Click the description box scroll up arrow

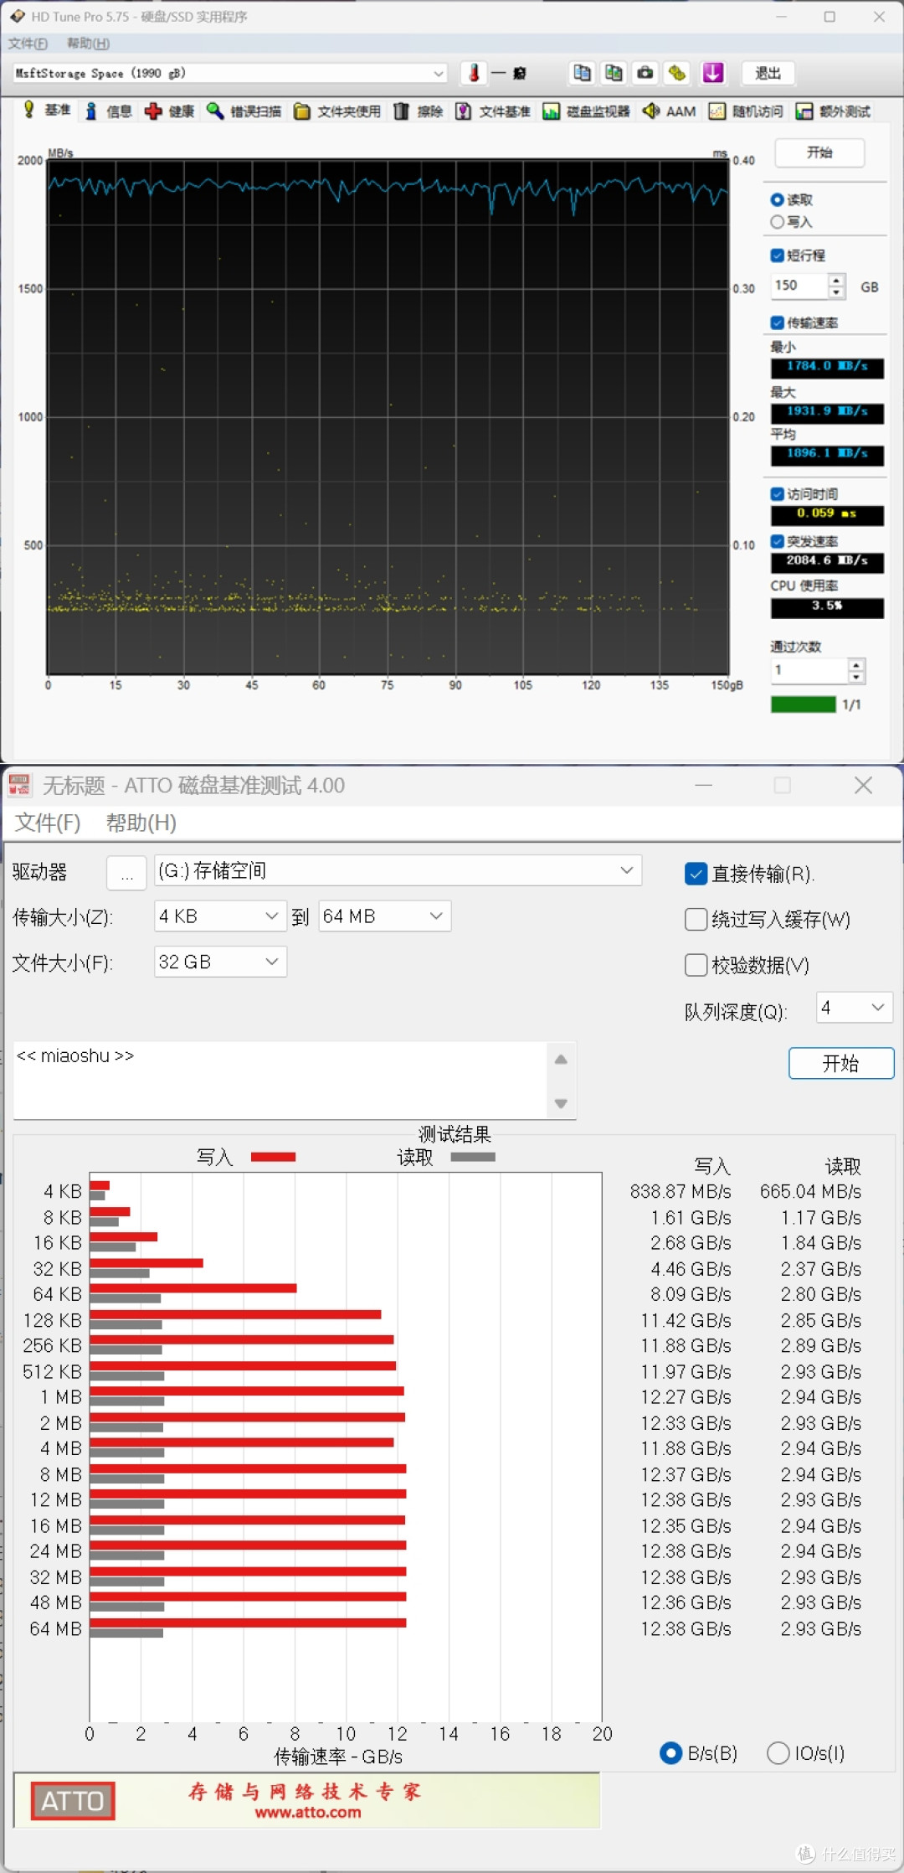(x=561, y=1060)
